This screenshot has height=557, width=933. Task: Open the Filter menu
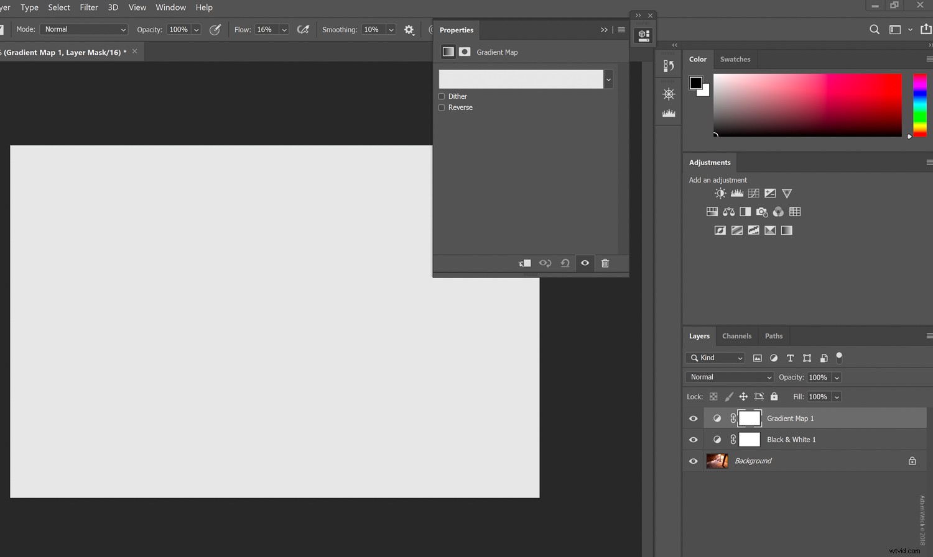pos(88,7)
